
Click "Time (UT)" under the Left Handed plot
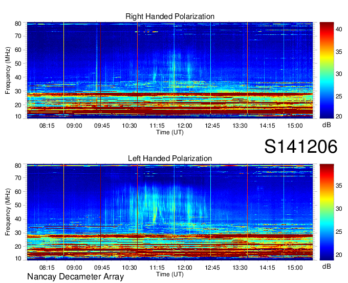170,274
